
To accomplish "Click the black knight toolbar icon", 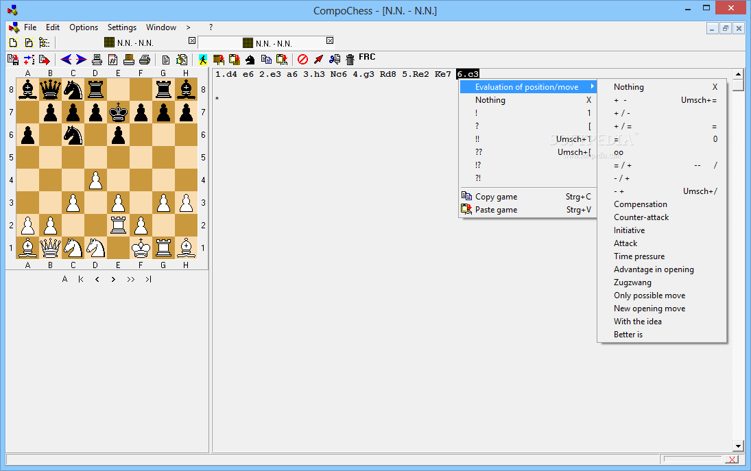I will point(250,60).
